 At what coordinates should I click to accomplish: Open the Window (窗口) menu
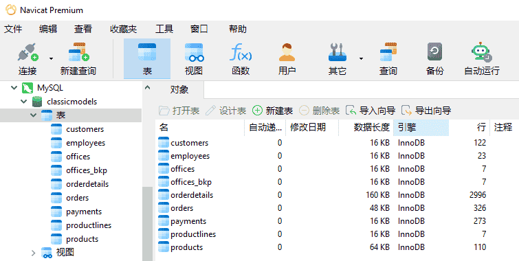(199, 29)
